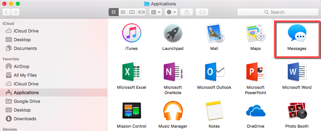Select the Messages speech bubble icon
The image size is (321, 131).
pos(297,33)
